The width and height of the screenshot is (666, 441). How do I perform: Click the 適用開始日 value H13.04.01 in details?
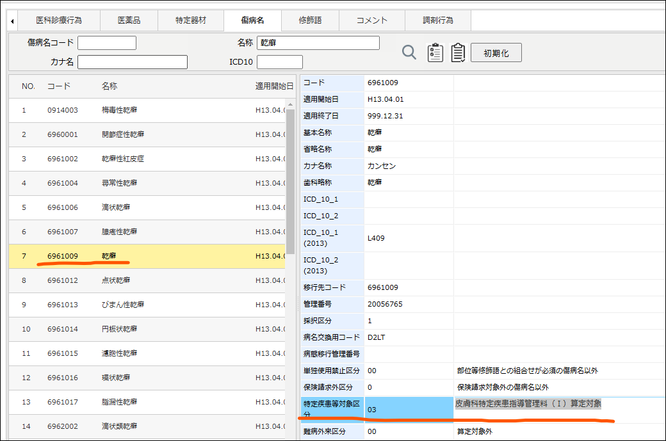point(386,99)
